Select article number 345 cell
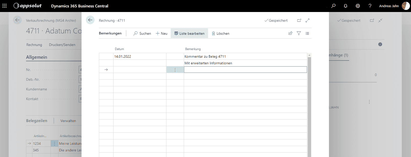The image size is (411, 157). coord(41,150)
